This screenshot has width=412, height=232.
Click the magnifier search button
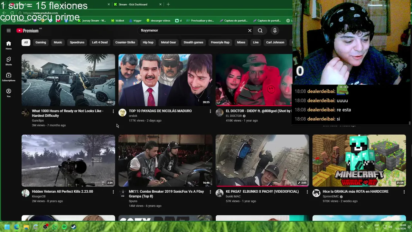point(260,30)
